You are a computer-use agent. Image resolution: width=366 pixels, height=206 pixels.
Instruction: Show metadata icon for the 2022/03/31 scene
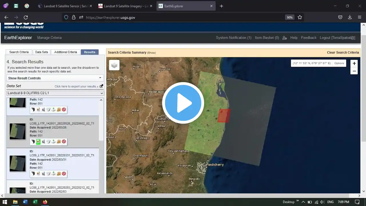click(48, 174)
